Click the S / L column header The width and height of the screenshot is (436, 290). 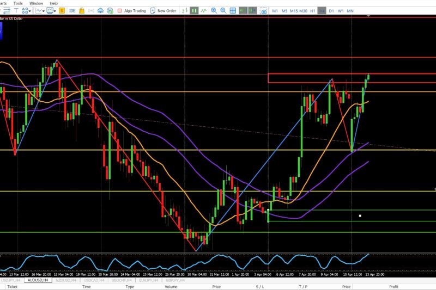[x=260, y=287]
